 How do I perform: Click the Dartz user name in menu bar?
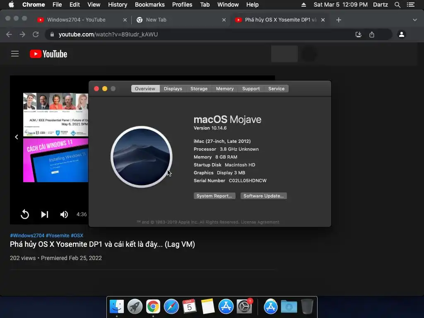tap(381, 5)
